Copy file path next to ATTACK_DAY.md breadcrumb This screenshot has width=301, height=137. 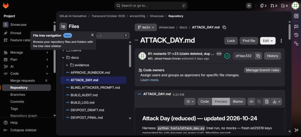[x=224, y=27]
